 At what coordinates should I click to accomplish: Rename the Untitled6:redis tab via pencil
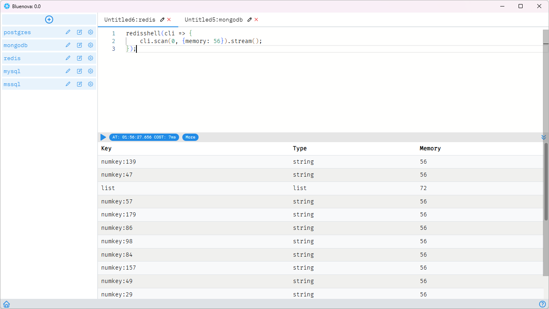point(162,19)
